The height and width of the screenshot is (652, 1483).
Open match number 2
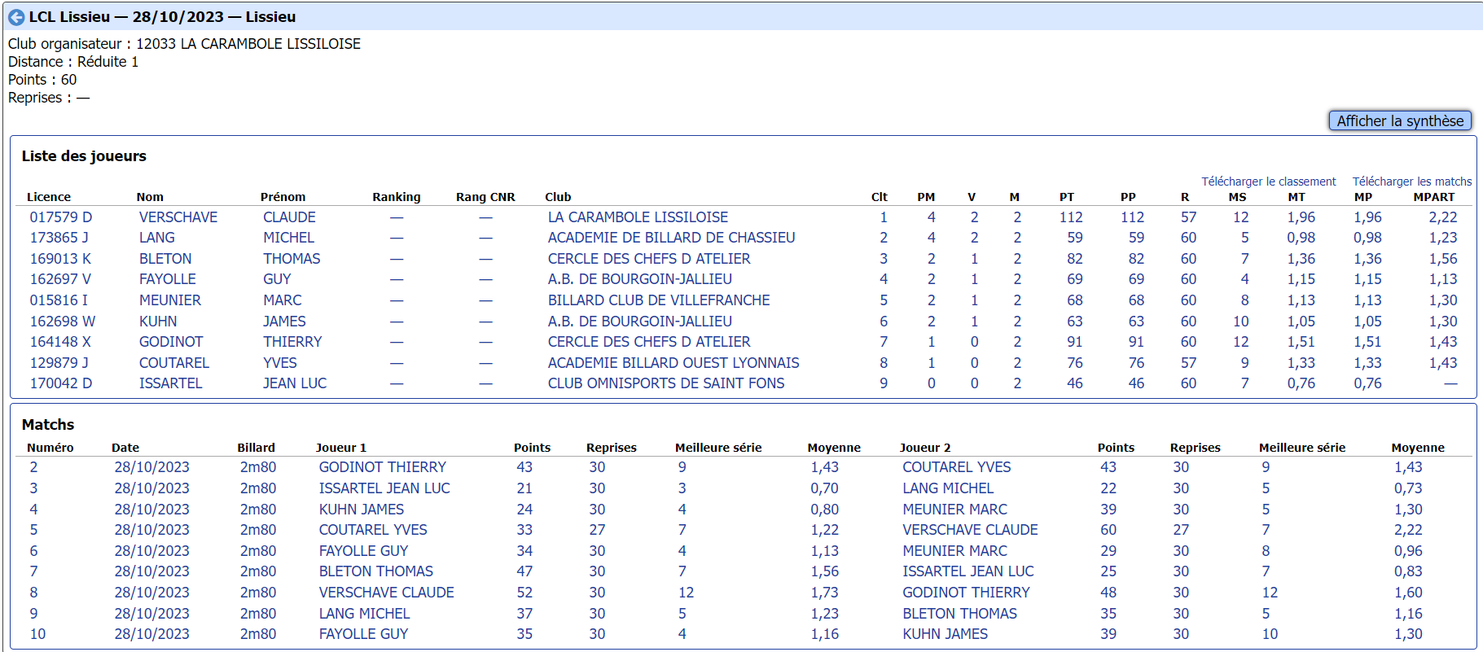point(33,467)
